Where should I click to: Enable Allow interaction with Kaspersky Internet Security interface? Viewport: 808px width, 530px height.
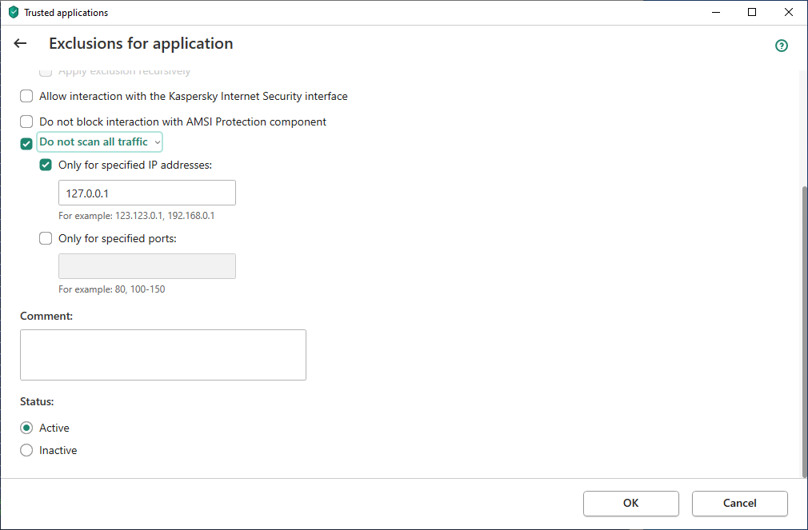point(26,96)
